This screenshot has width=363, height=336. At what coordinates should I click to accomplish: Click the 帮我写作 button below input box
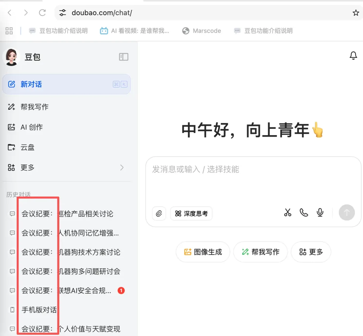[260, 252]
